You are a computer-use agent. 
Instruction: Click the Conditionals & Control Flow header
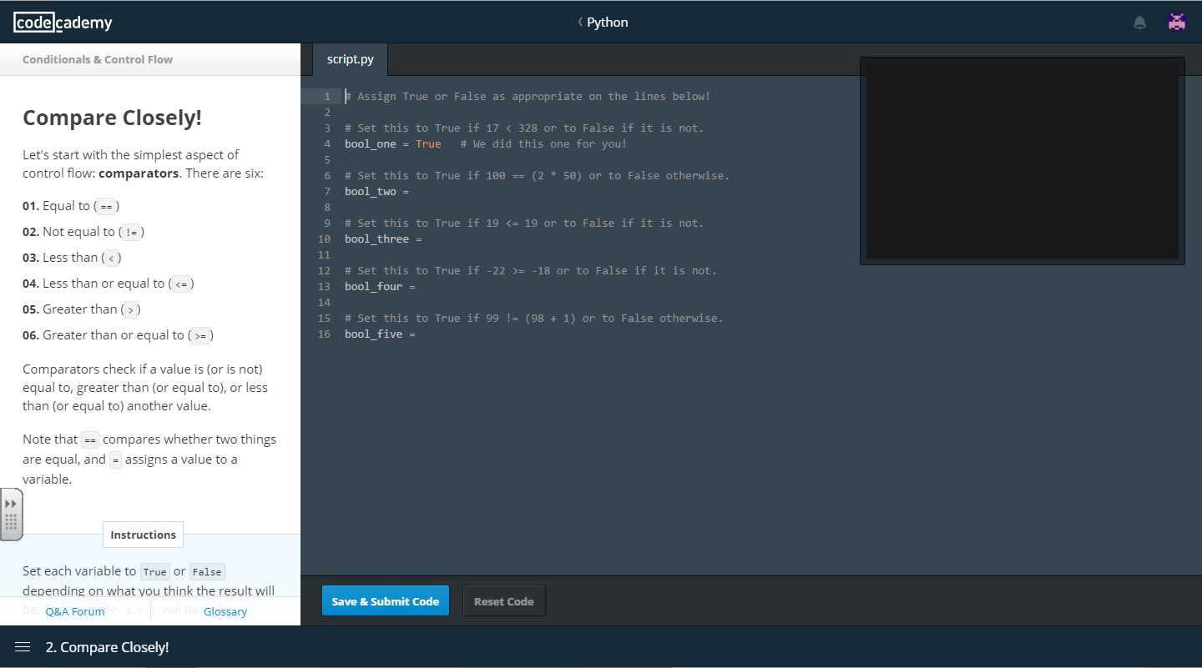pyautogui.click(x=98, y=59)
